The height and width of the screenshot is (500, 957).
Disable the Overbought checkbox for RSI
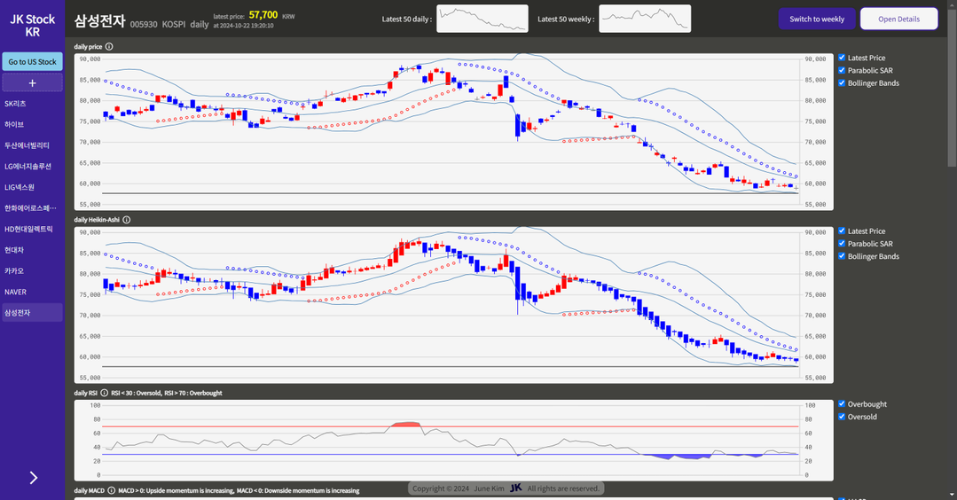[842, 404]
